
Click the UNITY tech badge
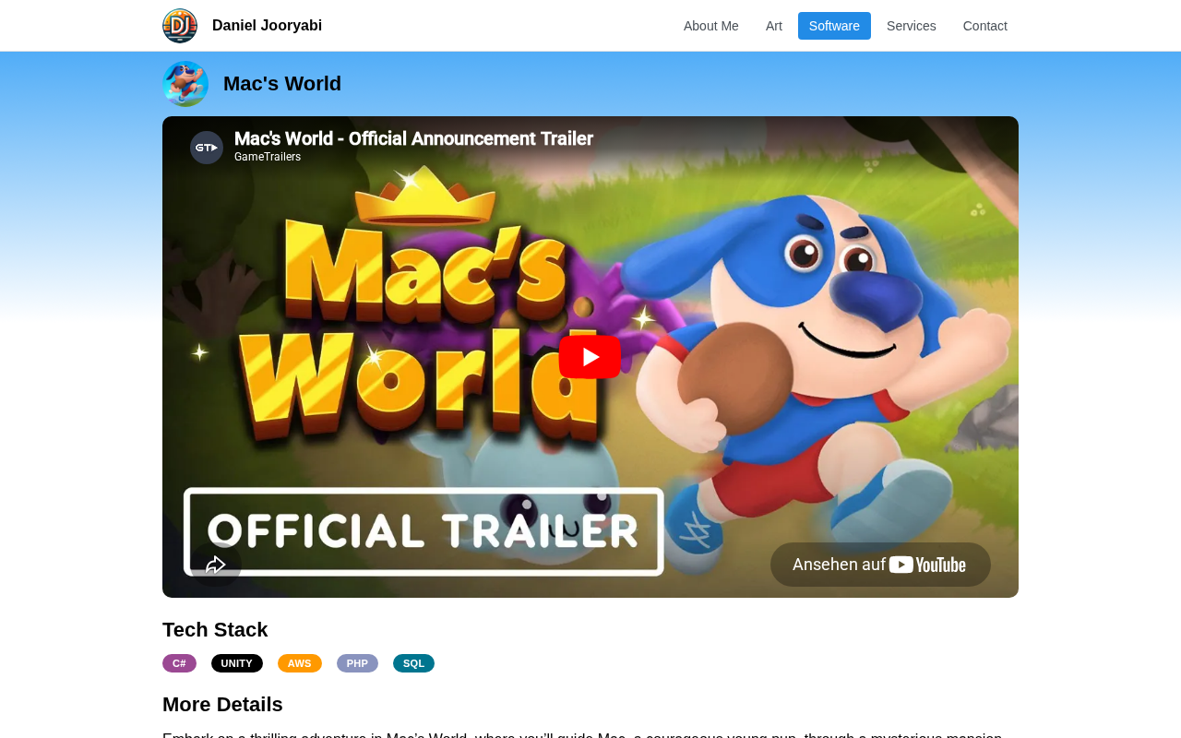pyautogui.click(x=237, y=663)
